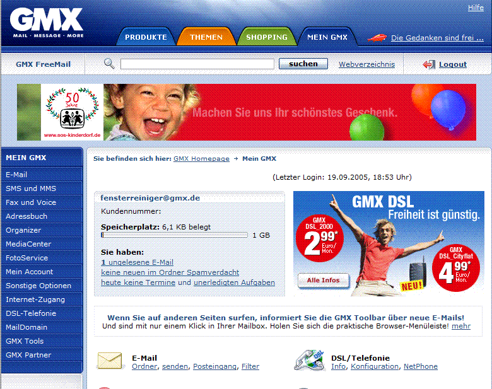The width and height of the screenshot is (492, 389).
Task: Open the THEMEN tab
Action: [206, 37]
